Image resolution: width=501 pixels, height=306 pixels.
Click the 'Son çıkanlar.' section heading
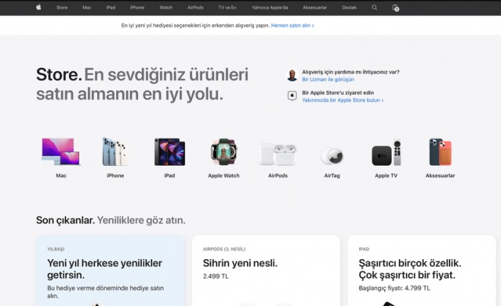pyautogui.click(x=65, y=220)
